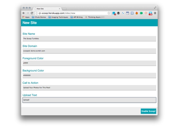Toggle fullscreen using the expand arrows icon
The height and width of the screenshot is (127, 179).
pyautogui.click(x=155, y=8)
